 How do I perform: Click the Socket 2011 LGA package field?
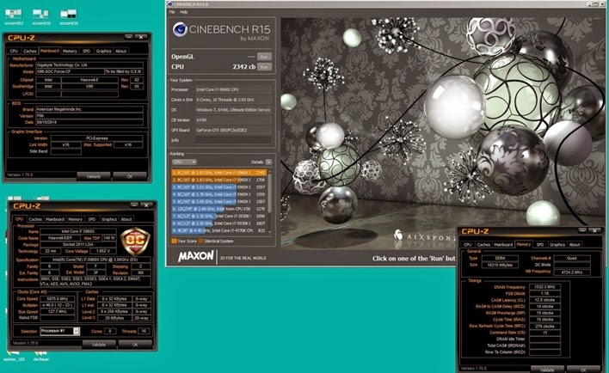78,245
